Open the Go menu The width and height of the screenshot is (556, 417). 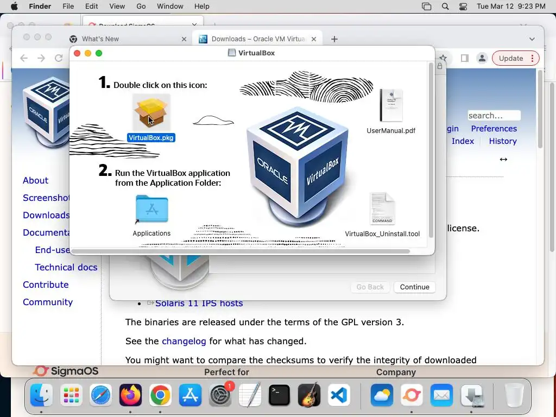coord(141,7)
